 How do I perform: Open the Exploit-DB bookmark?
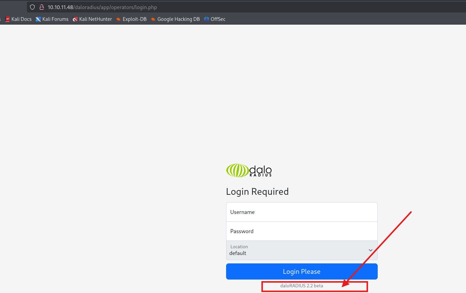point(131,19)
